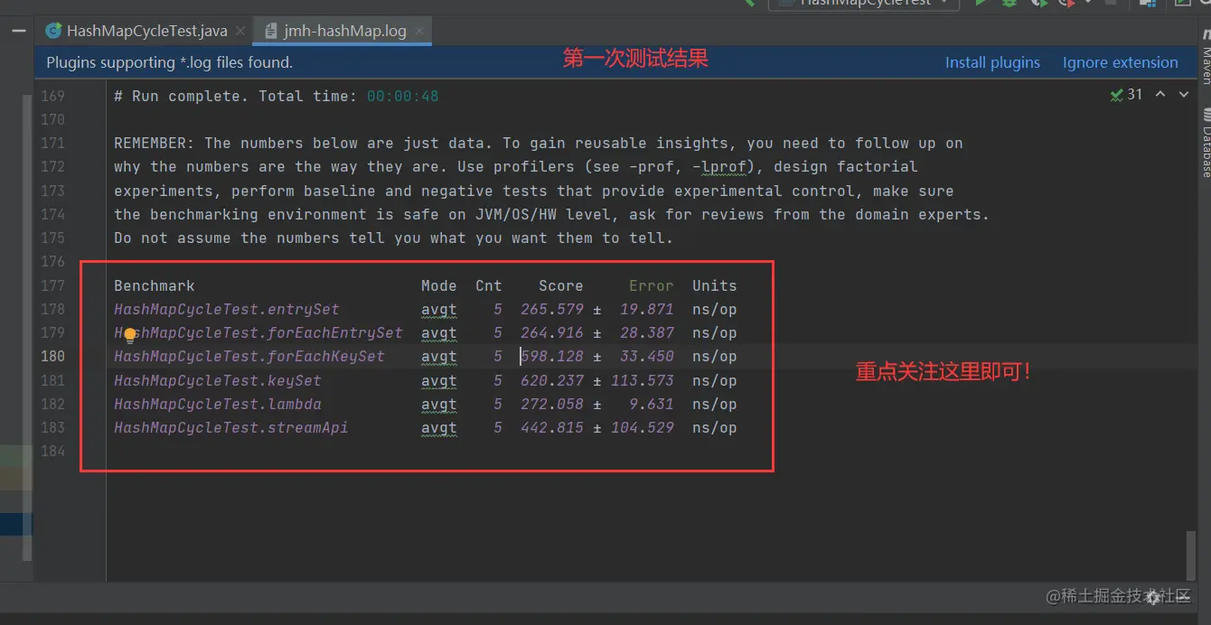Click the 'Score' column header text
The image size is (1211, 625).
(x=561, y=285)
